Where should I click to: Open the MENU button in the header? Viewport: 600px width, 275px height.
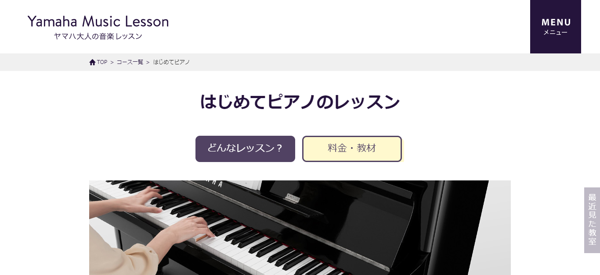click(555, 27)
